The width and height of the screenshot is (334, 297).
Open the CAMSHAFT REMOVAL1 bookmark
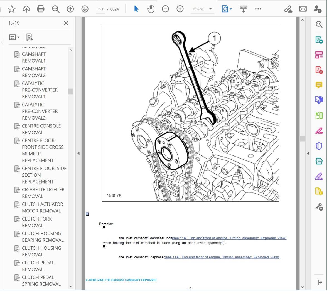34,57
